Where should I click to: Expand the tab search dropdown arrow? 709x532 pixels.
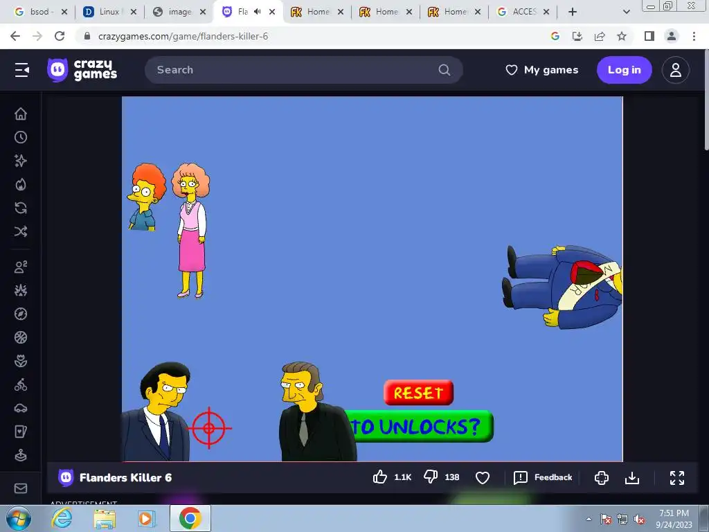pos(626,12)
